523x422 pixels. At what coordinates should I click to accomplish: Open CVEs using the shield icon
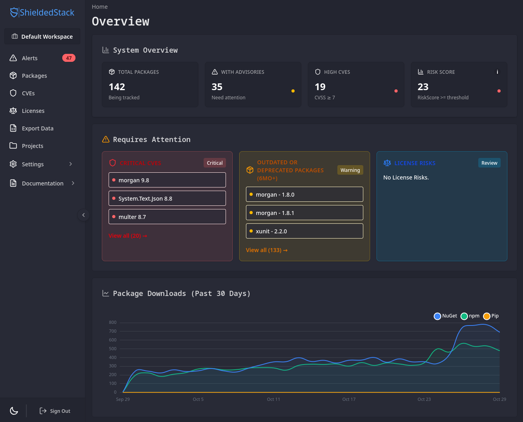[x=14, y=93]
